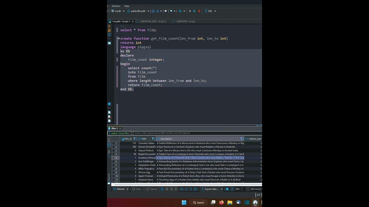Open the description column filter and sort control

click(x=242, y=139)
